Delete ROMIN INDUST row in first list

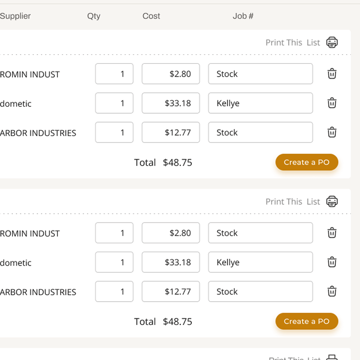332,74
